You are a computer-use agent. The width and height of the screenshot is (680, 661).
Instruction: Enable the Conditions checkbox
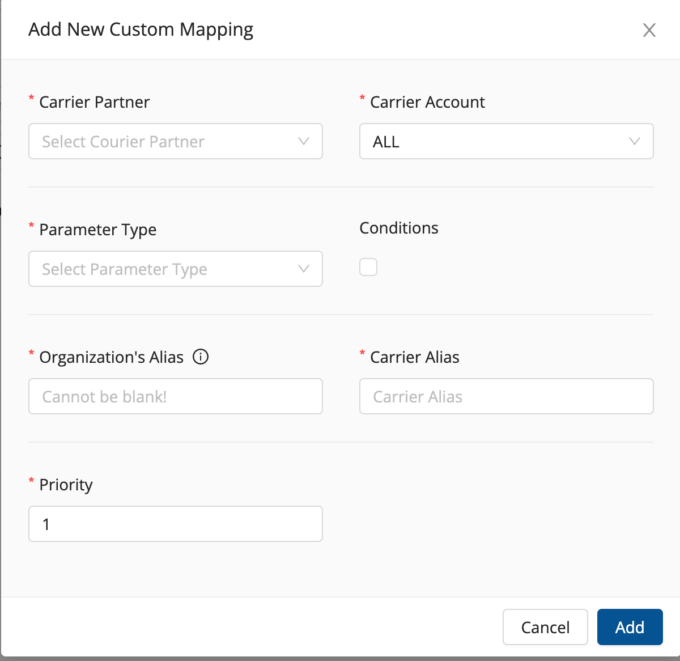tap(368, 267)
